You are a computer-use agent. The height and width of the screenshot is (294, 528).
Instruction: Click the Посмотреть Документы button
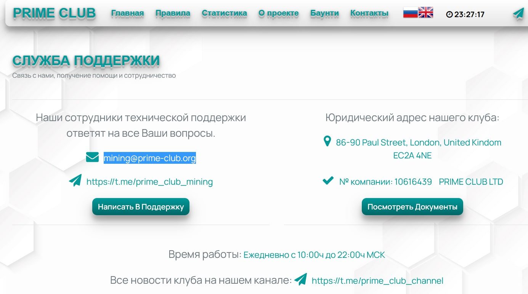[412, 207]
